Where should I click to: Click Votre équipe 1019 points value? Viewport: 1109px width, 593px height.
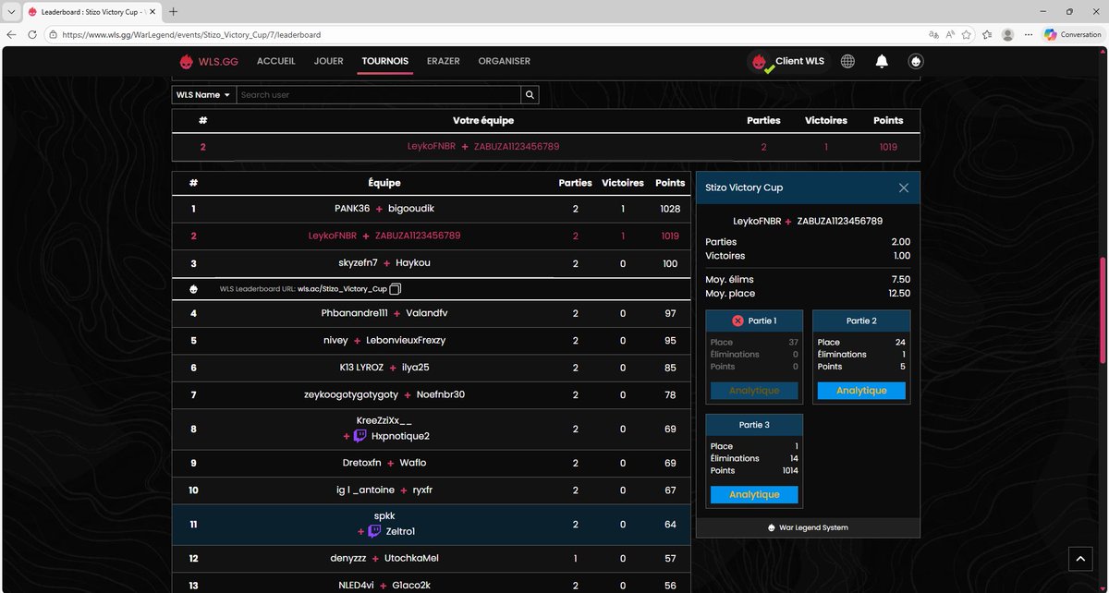point(888,147)
